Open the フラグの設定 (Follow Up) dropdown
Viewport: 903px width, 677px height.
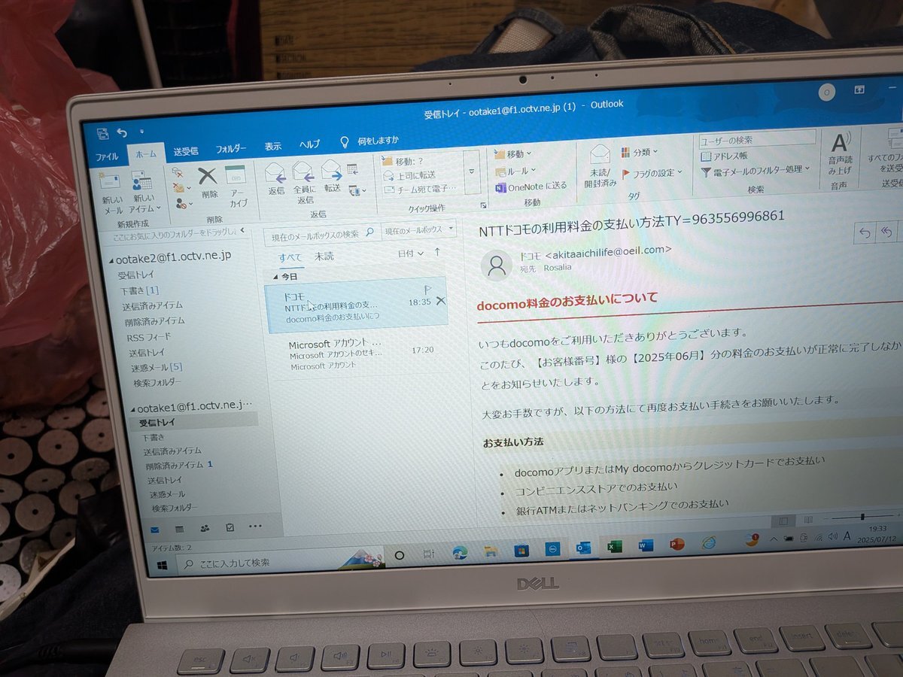652,173
